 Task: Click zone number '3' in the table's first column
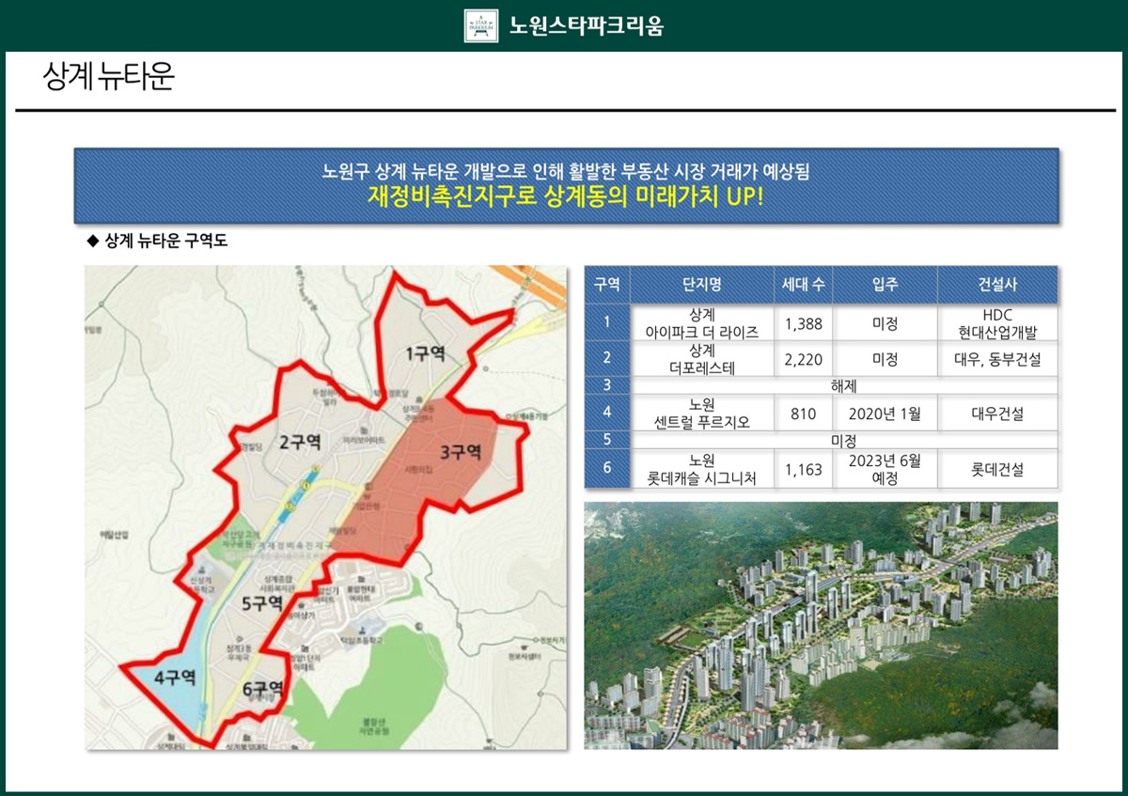coord(607,385)
